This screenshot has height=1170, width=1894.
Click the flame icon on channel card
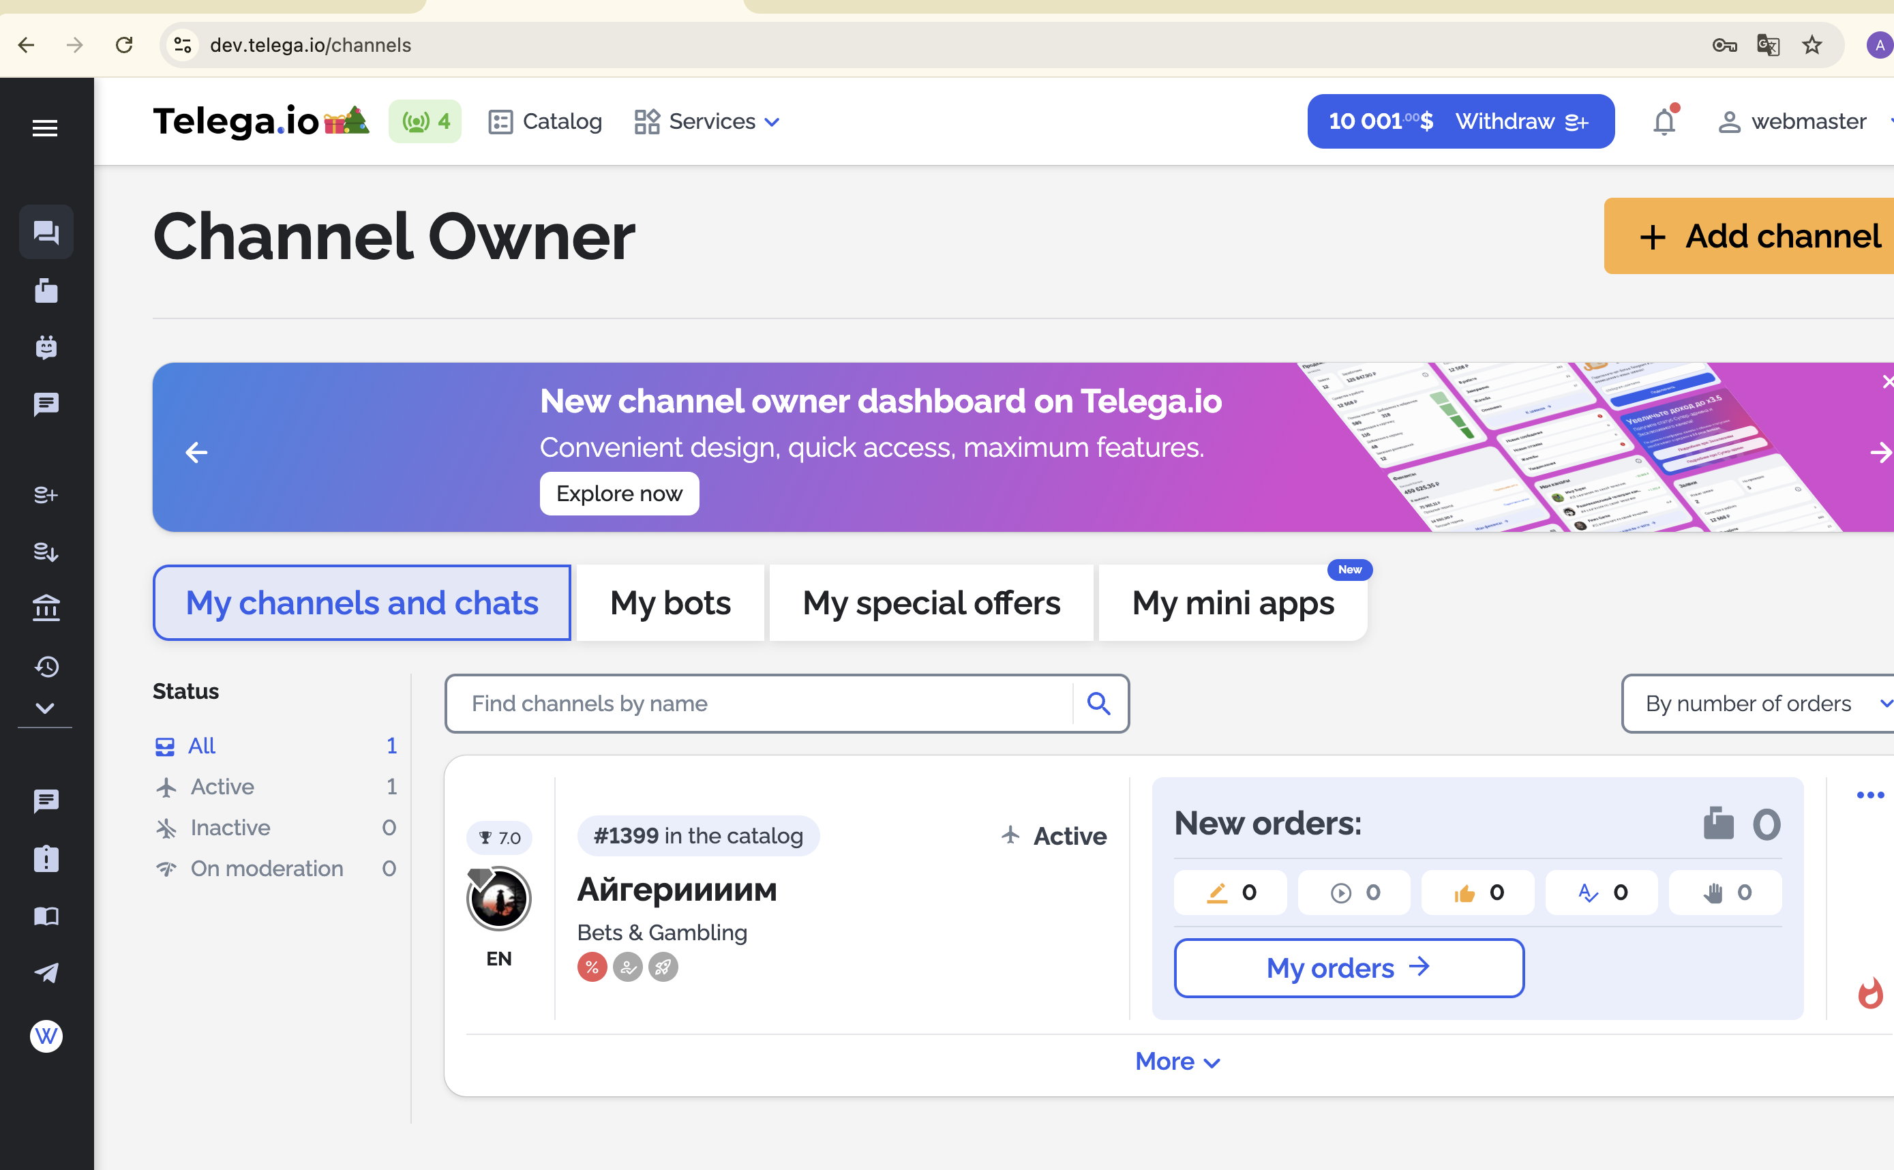[1870, 992]
